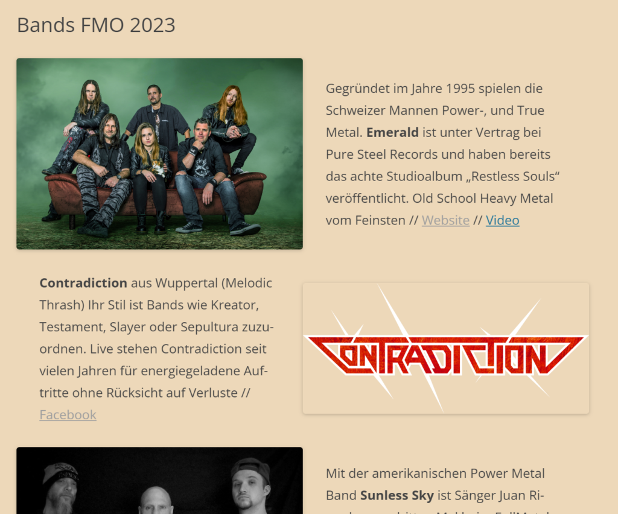Click the red Contradiction logo image
The height and width of the screenshot is (514, 618).
pos(446,348)
